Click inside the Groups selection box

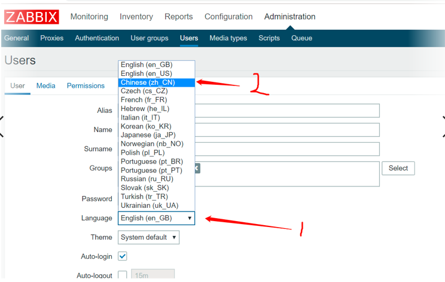click(x=287, y=174)
